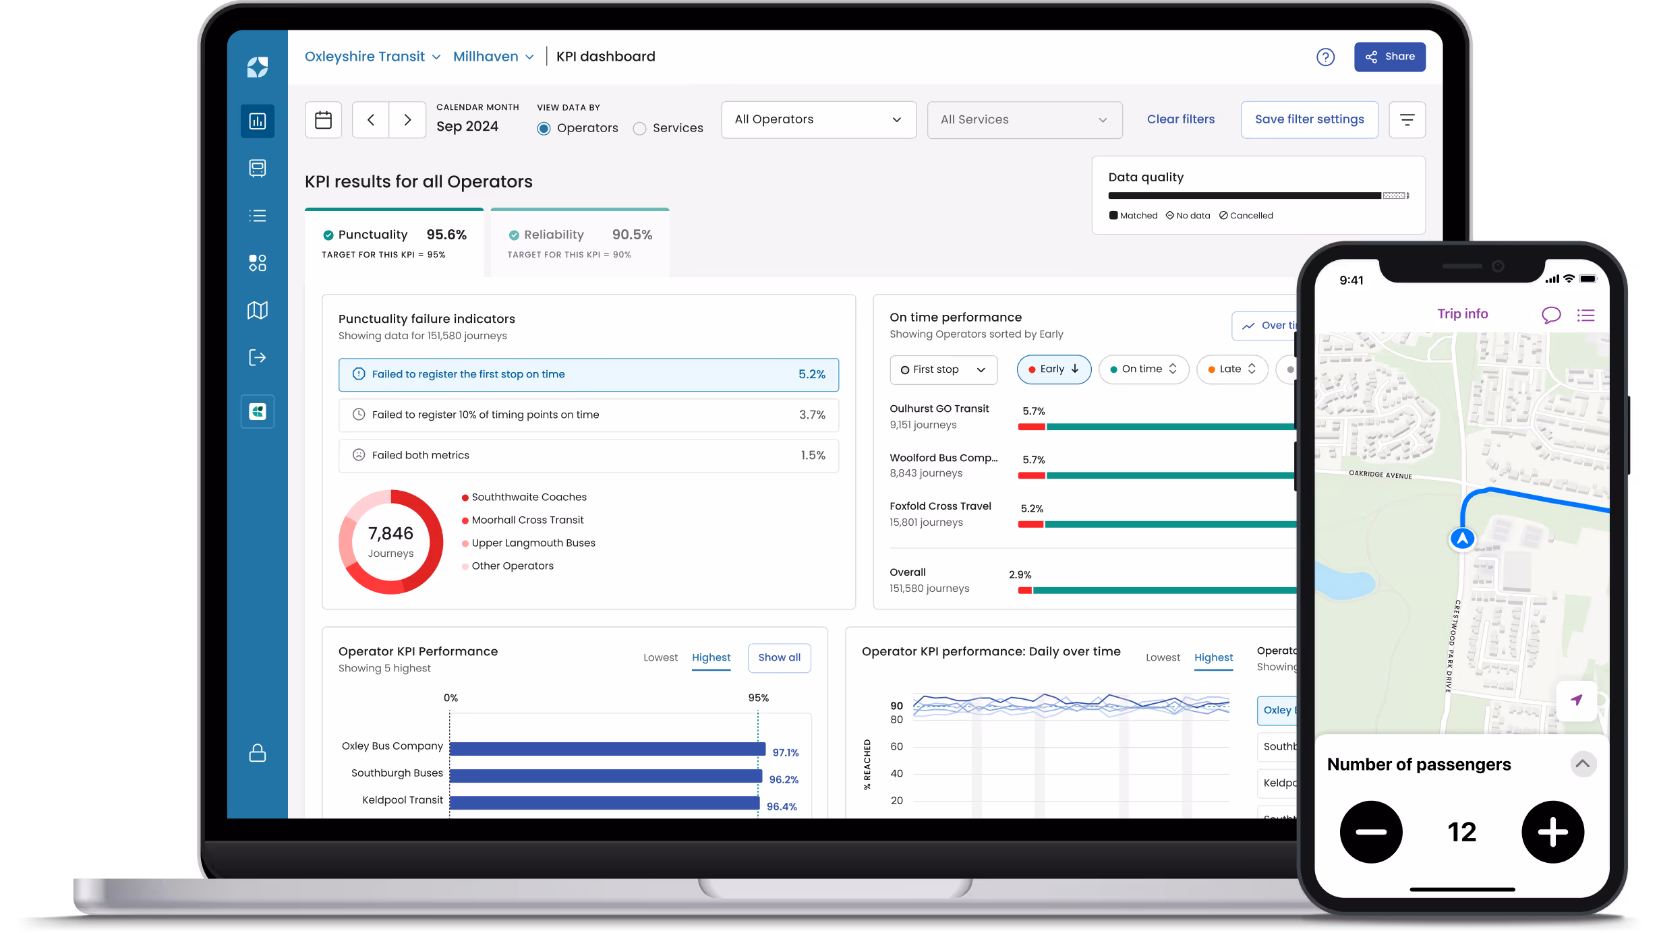Expand the All Services dropdown

click(1024, 119)
